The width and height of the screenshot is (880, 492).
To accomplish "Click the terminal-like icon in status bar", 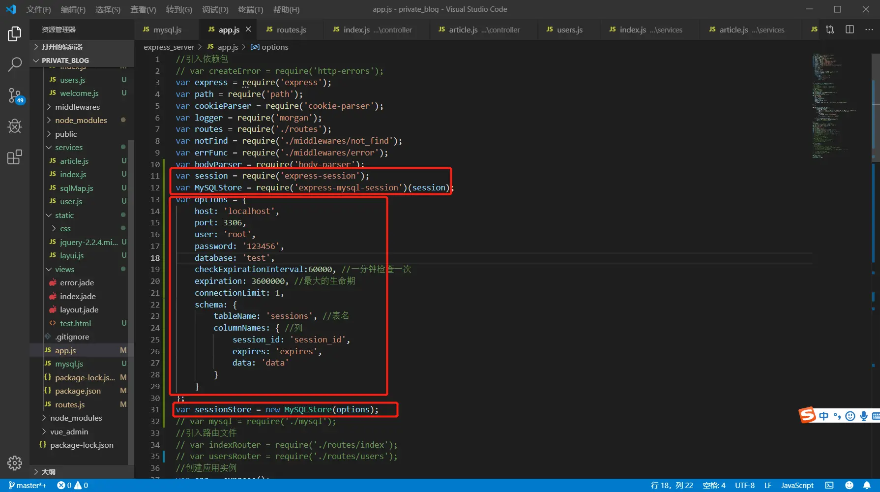I will point(829,486).
